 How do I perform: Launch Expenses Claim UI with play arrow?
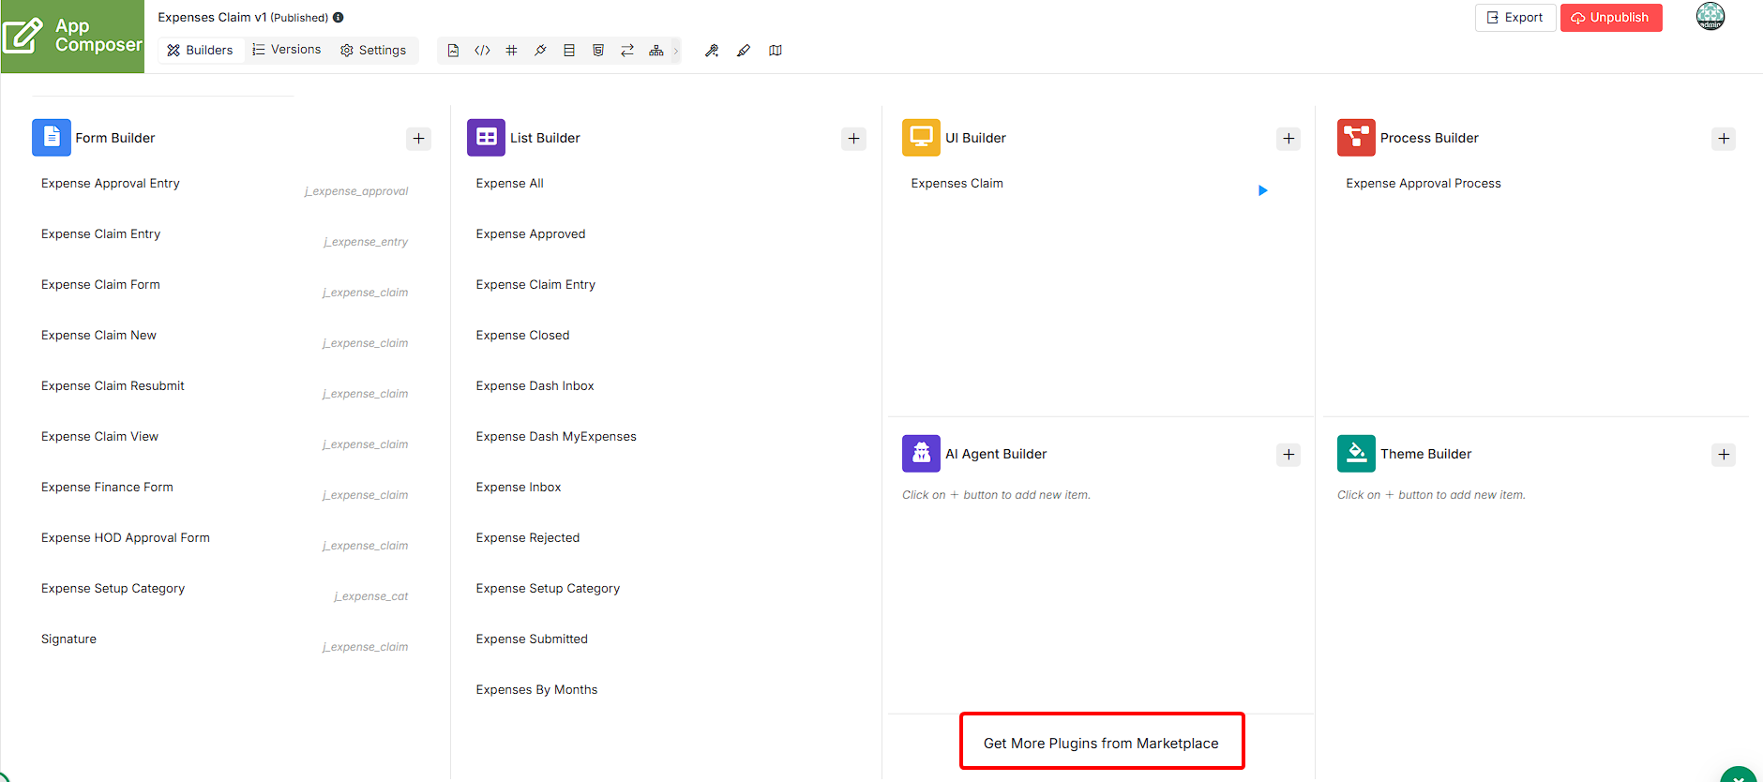coord(1263,190)
